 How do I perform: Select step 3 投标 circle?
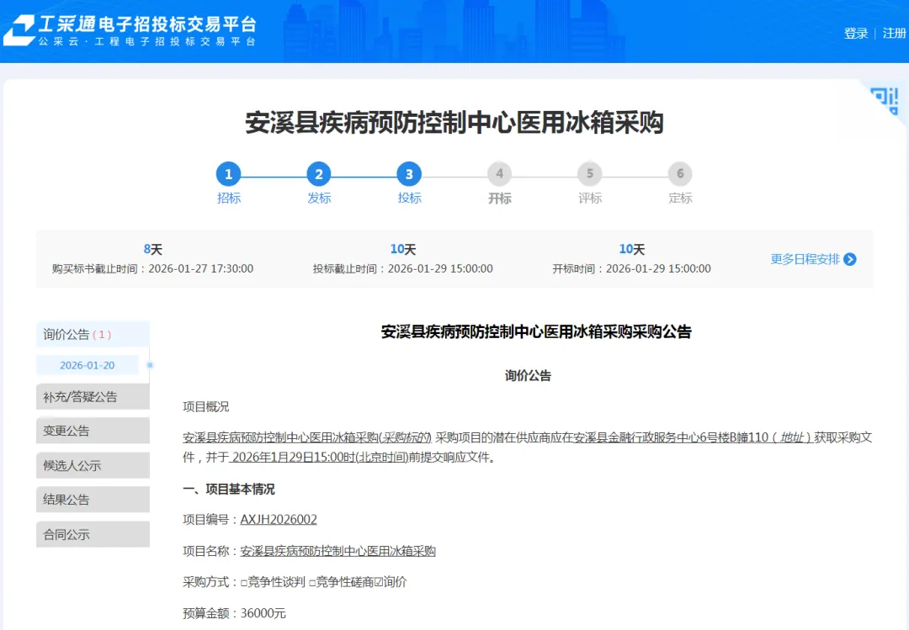(409, 174)
